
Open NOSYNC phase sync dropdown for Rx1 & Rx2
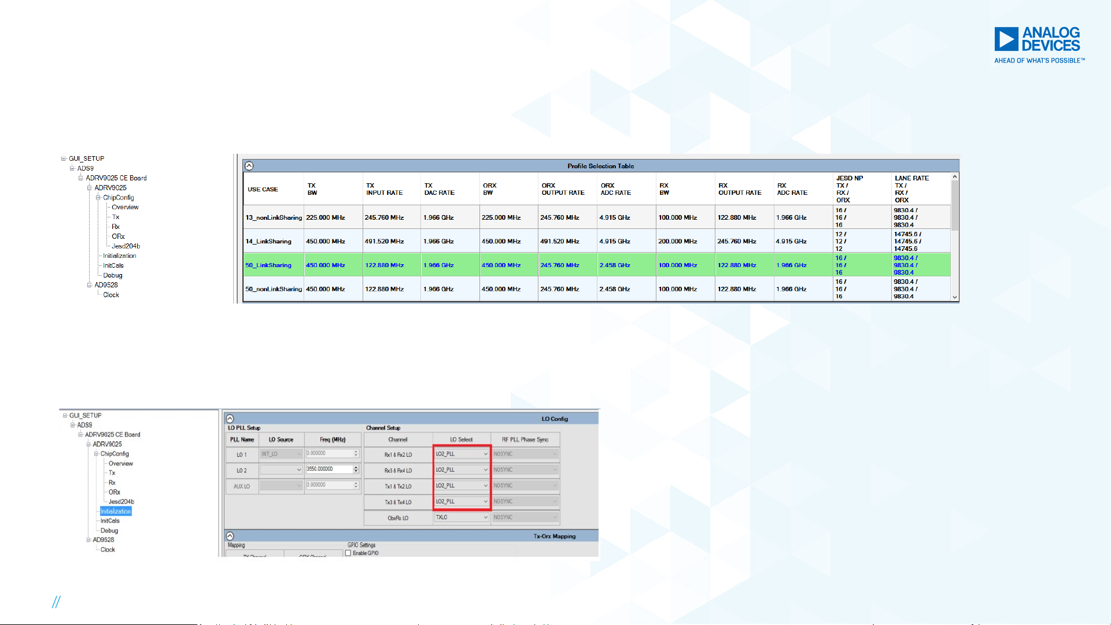525,454
